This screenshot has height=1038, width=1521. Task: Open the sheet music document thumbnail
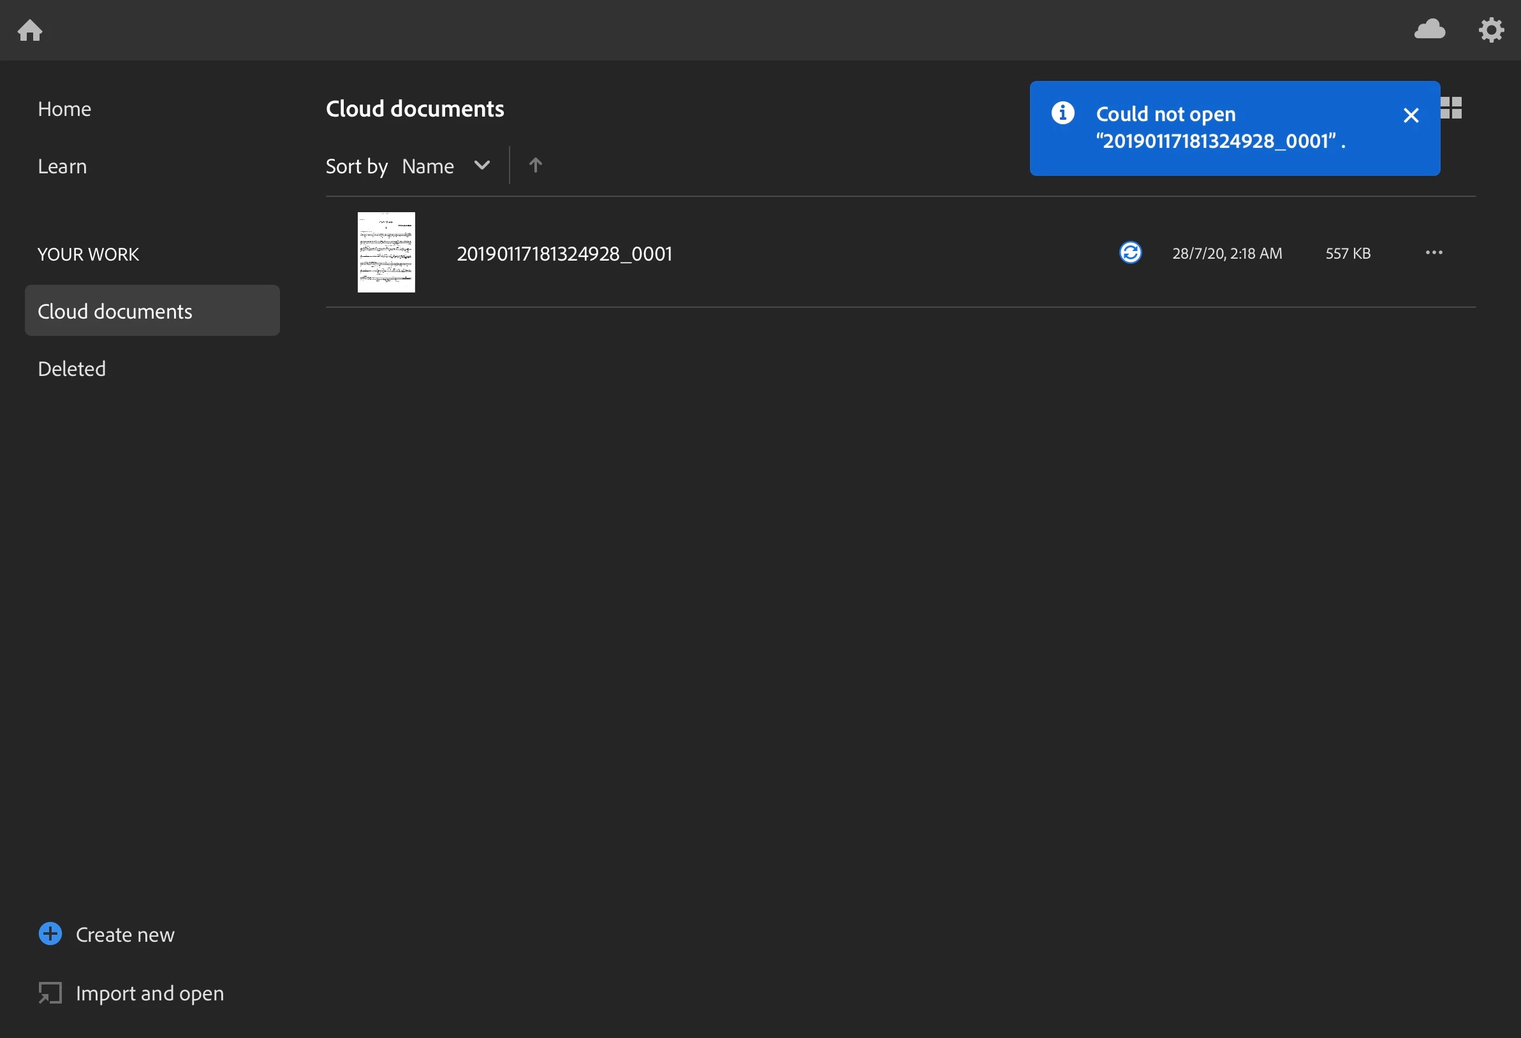(386, 252)
